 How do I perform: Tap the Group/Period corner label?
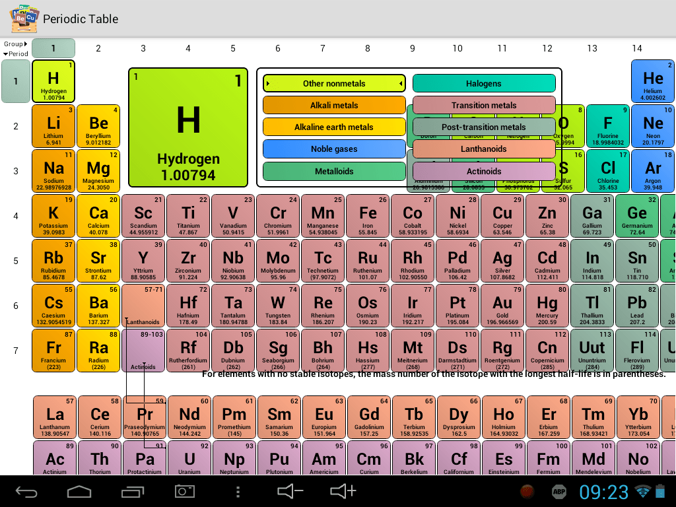pyautogui.click(x=16, y=49)
